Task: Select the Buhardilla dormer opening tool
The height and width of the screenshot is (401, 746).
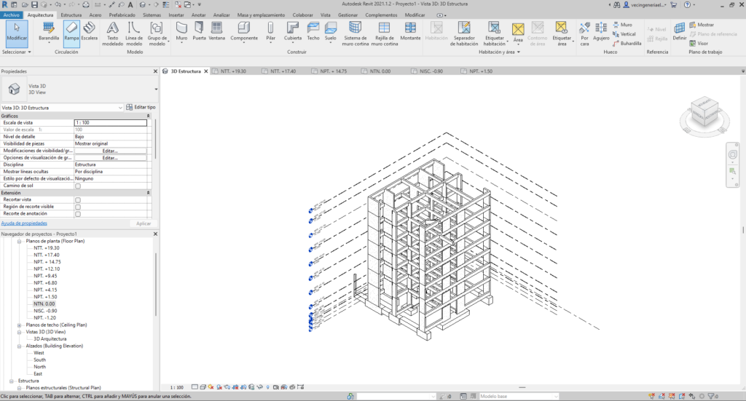Action: [627, 43]
